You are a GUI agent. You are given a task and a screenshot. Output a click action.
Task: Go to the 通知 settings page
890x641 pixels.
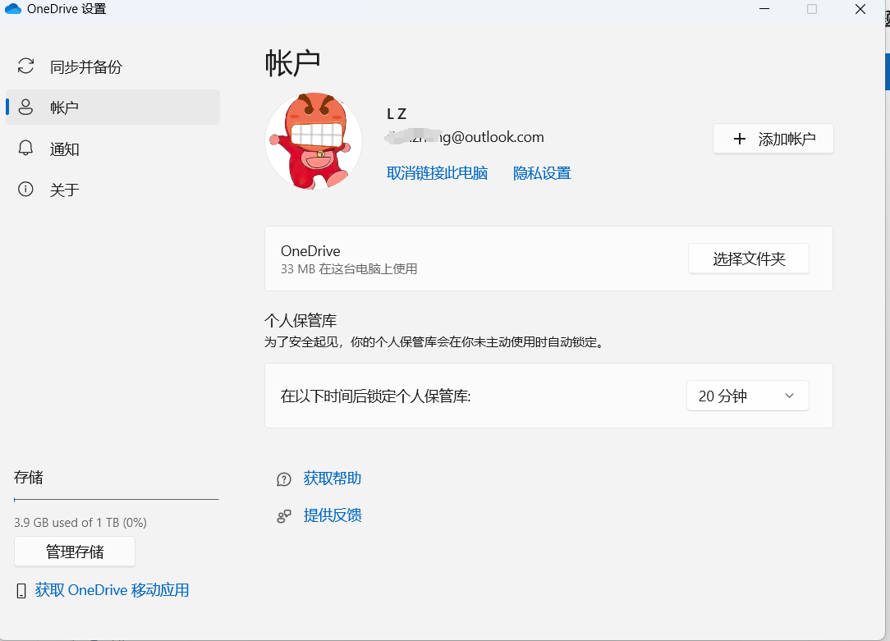tap(113, 149)
